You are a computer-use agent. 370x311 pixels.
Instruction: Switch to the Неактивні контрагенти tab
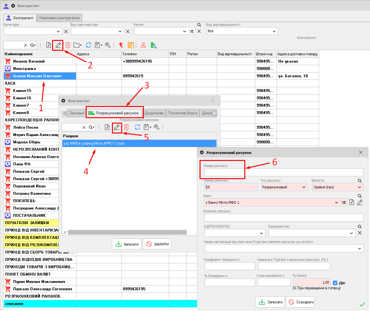tap(60, 18)
